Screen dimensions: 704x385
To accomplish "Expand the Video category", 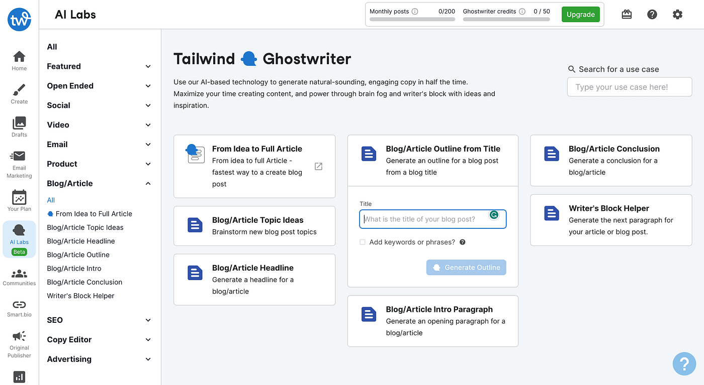I will pos(148,125).
